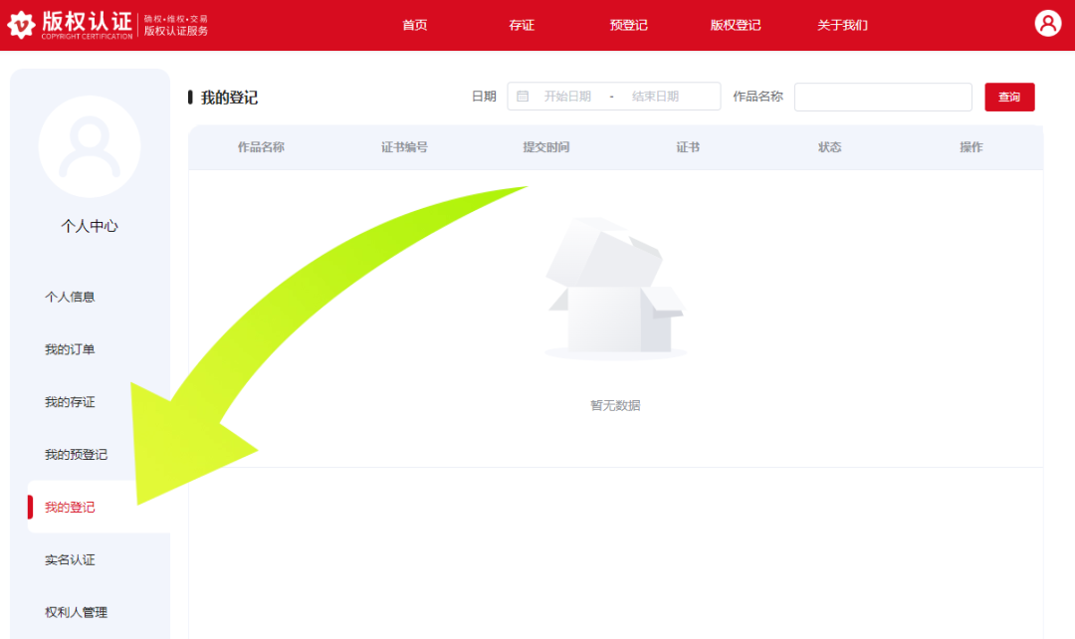Click the 暂无数据 empty-state text

(x=616, y=406)
